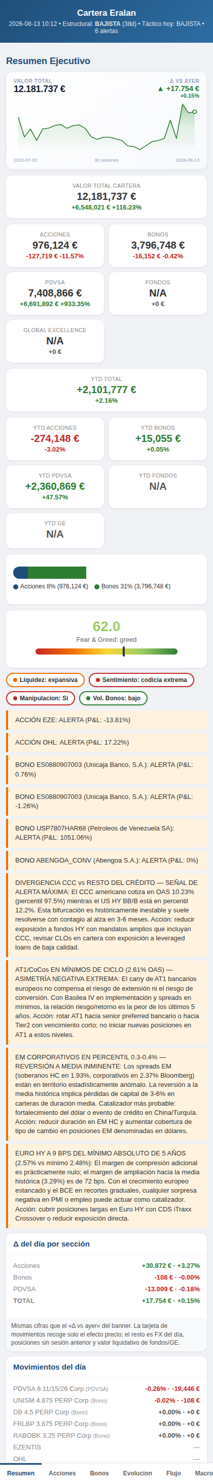Click the Vol. Bonos: bajo pill
This screenshot has width=213, height=1482.
[113, 698]
